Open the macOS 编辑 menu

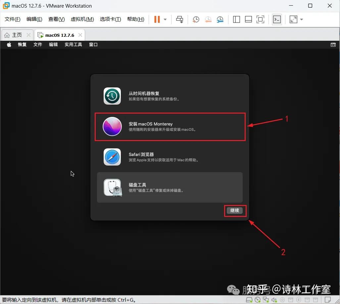[53, 45]
